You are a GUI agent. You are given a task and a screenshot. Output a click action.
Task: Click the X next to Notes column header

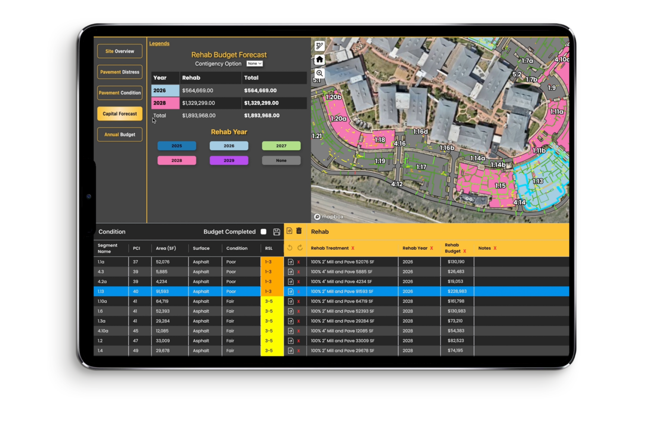(495, 248)
